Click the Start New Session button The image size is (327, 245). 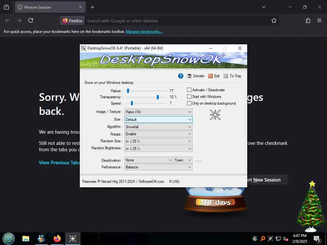coord(268,180)
